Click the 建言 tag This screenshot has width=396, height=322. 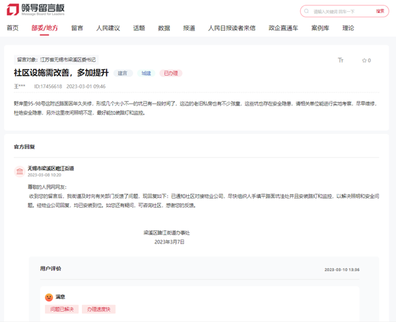point(123,73)
